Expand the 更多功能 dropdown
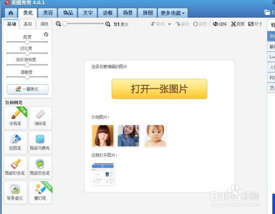 pos(173,13)
